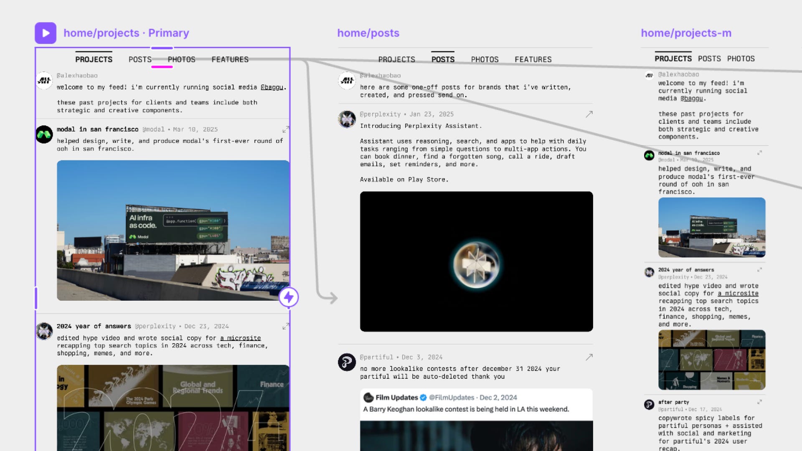Viewport: 802px width, 451px height.
Task: Click perplexity avatar in home/projects-m
Action: pos(649,272)
